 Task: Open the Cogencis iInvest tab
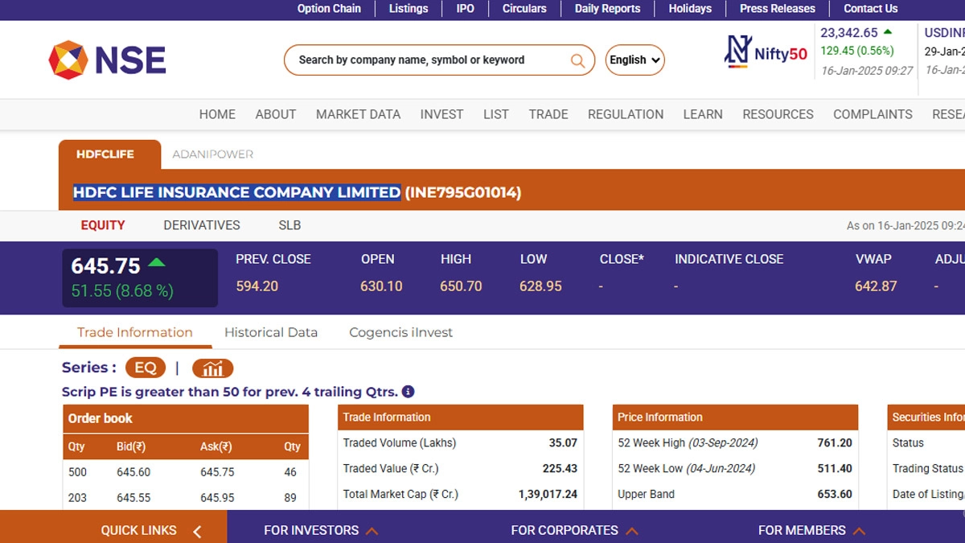tap(400, 332)
